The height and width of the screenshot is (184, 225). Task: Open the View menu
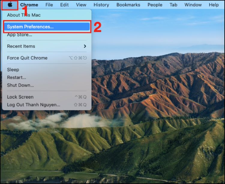point(81,5)
